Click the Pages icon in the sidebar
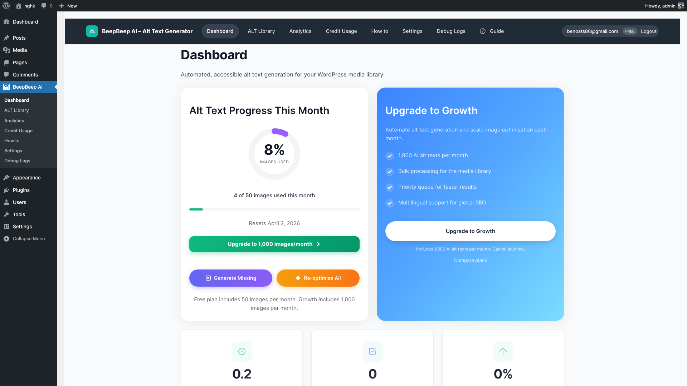The height and width of the screenshot is (386, 687). pyautogui.click(x=7, y=63)
